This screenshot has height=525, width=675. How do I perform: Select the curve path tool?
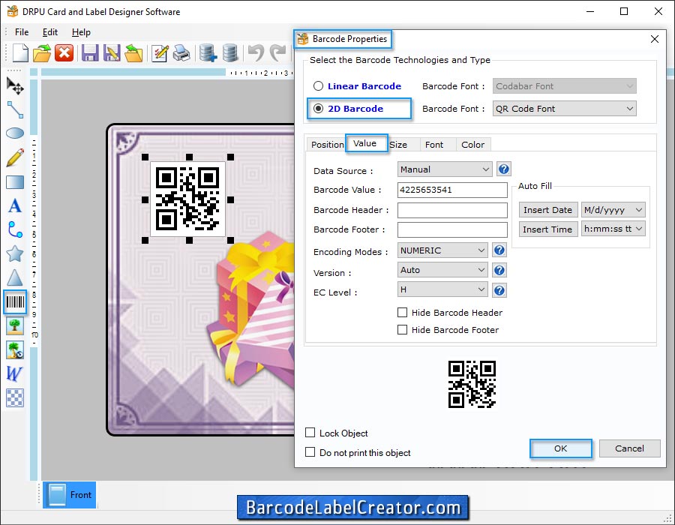[15, 229]
